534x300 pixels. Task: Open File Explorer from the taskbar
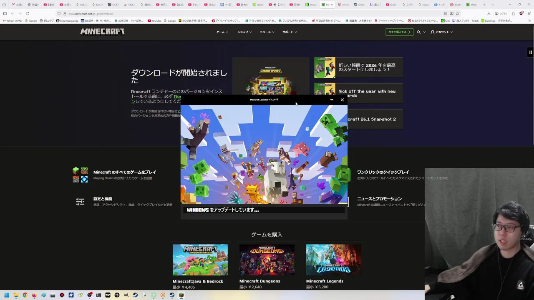(x=16, y=295)
